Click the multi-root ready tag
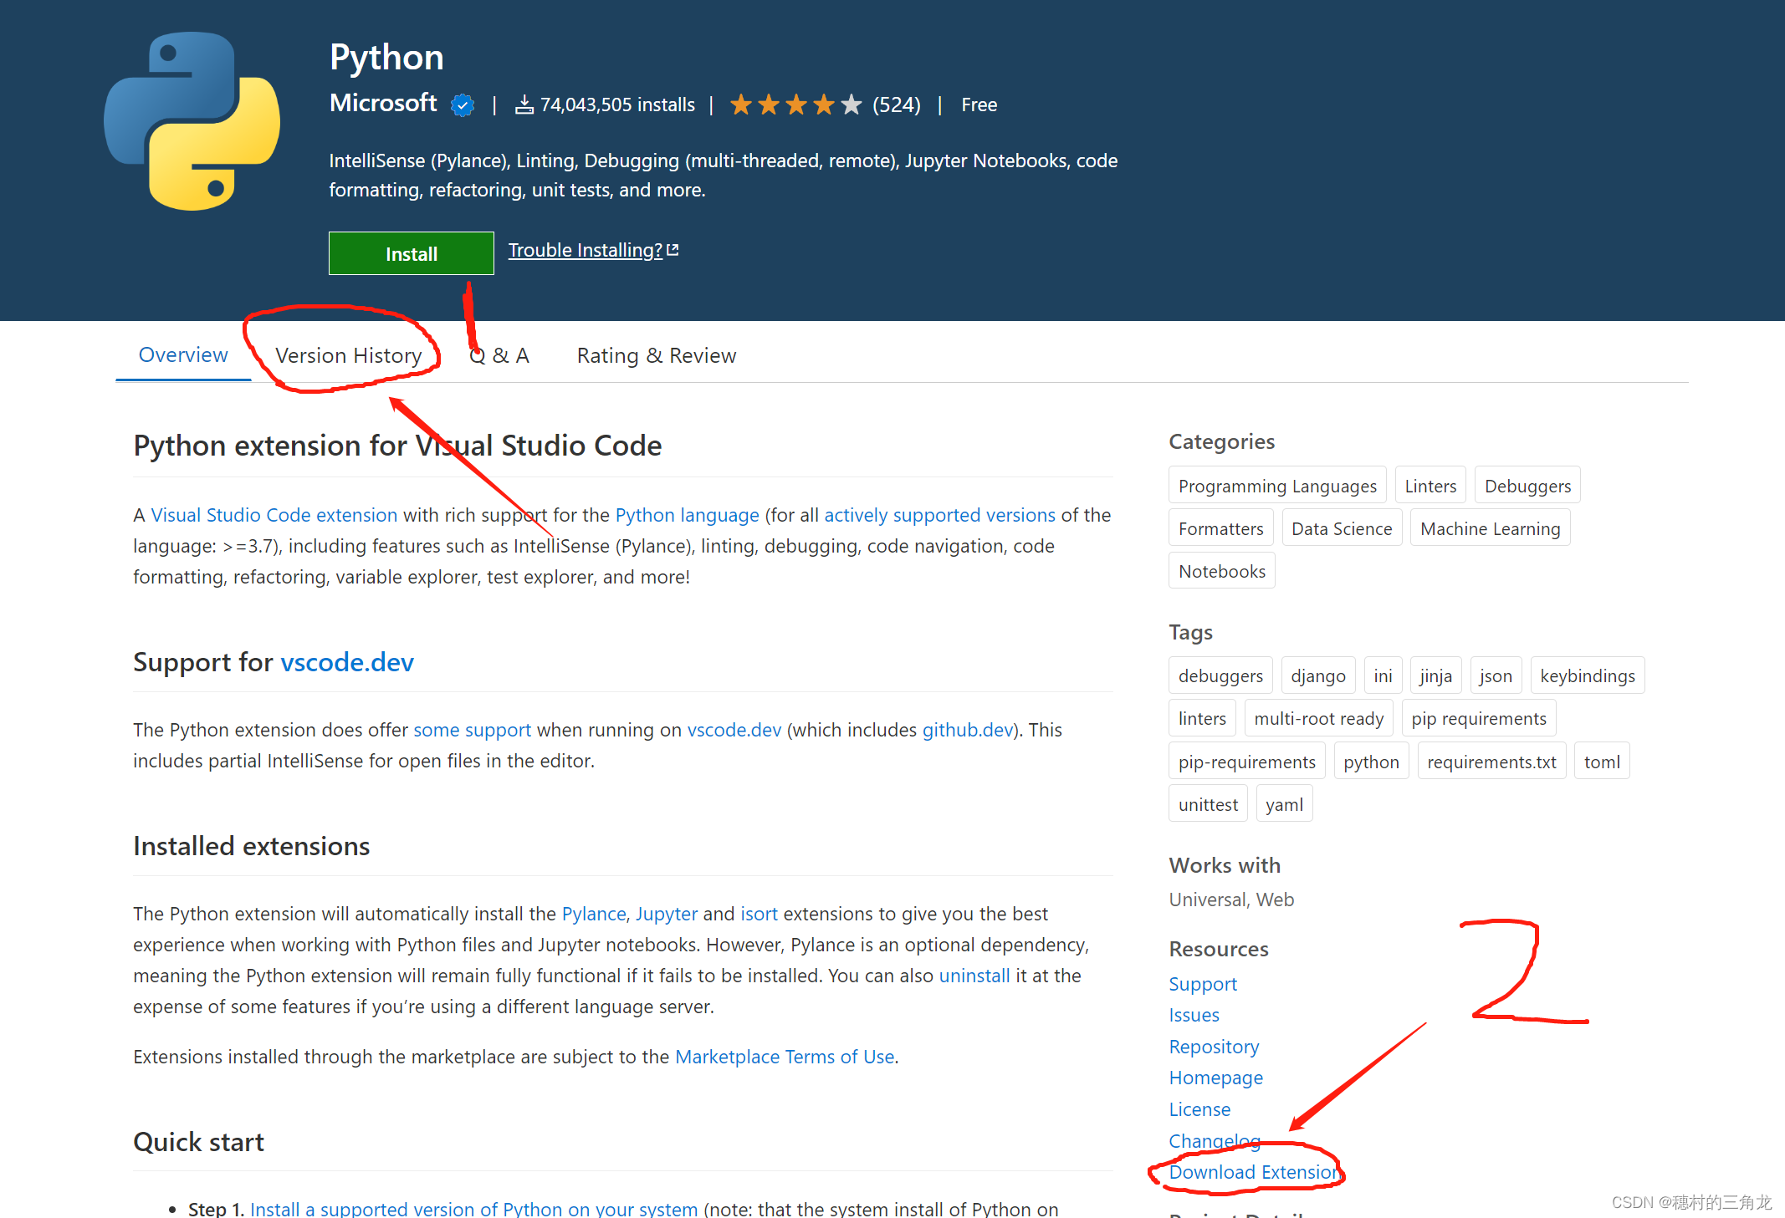 [1319, 718]
